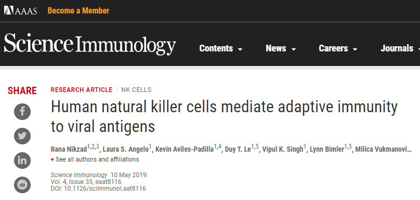Expand the Journals menu

click(x=400, y=48)
